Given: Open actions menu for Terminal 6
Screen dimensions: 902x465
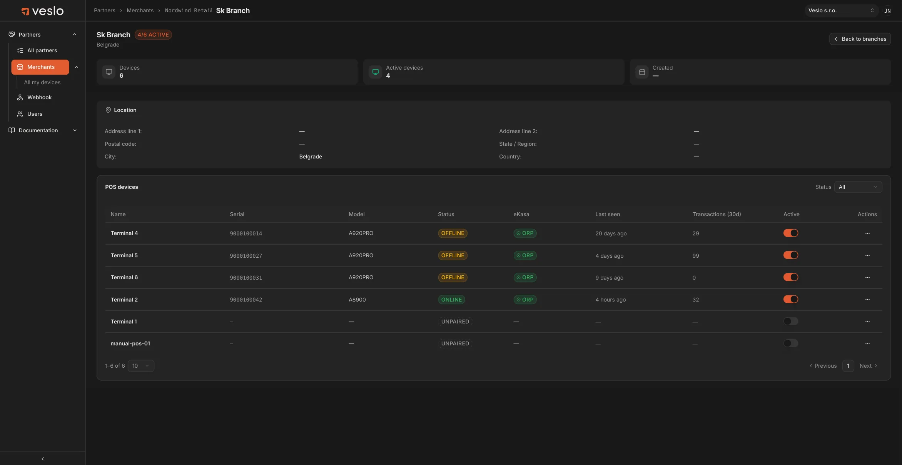Looking at the screenshot, I should click(x=867, y=277).
